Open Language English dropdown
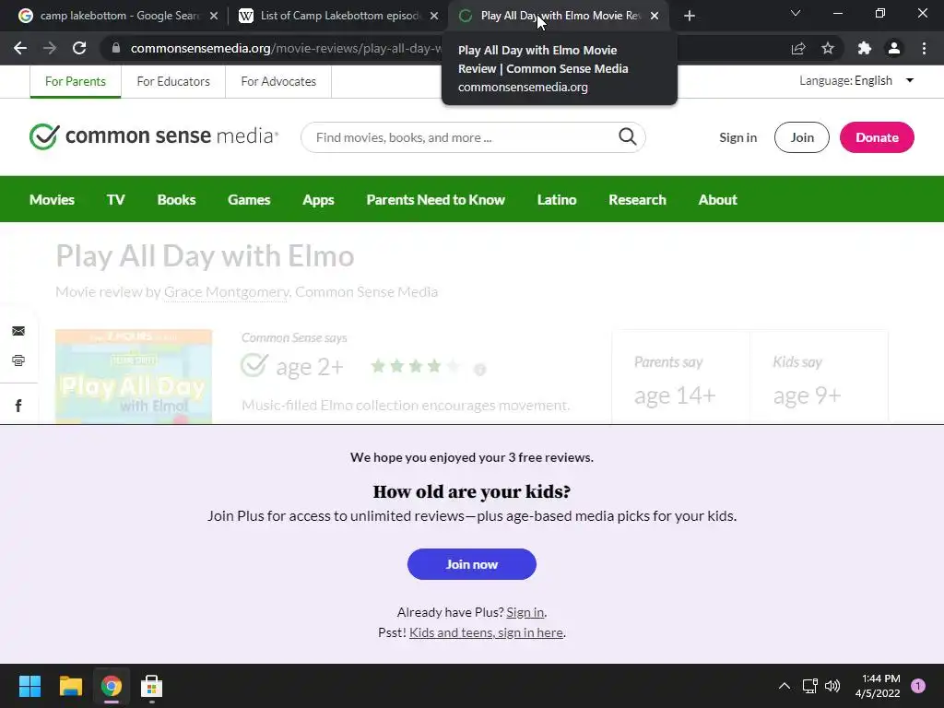944x708 pixels. pos(856,81)
